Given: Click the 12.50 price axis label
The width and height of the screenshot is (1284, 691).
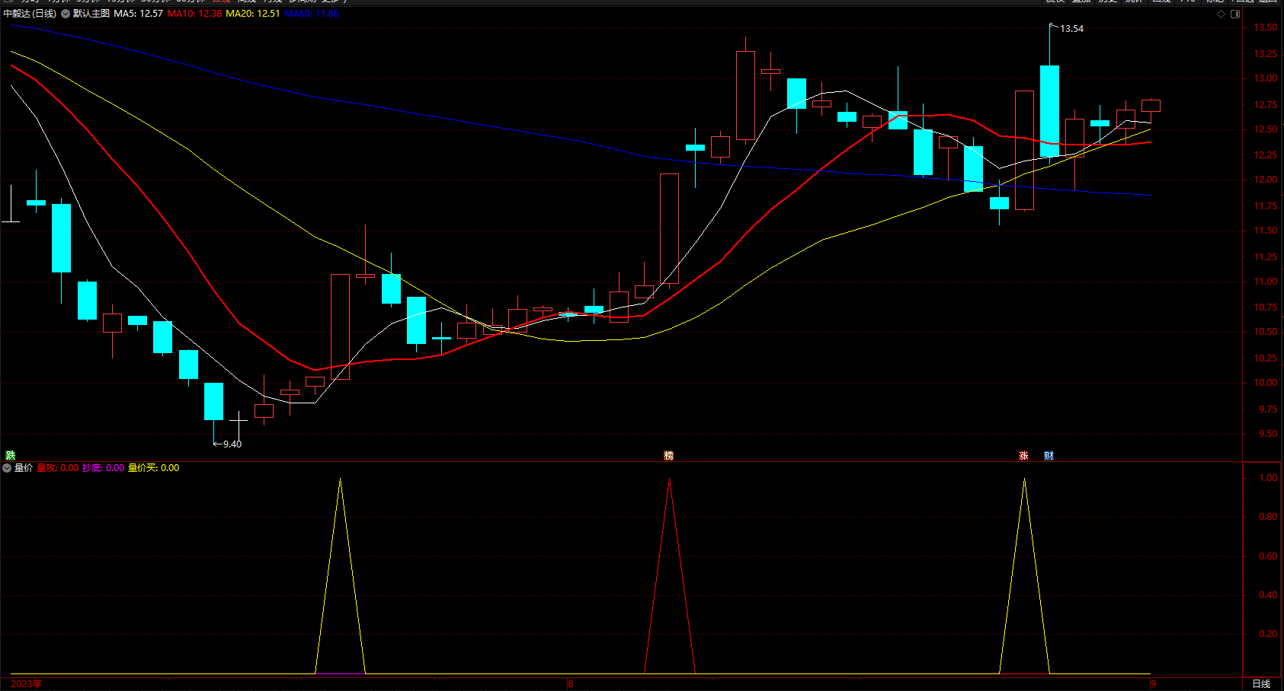Looking at the screenshot, I should click(1266, 129).
